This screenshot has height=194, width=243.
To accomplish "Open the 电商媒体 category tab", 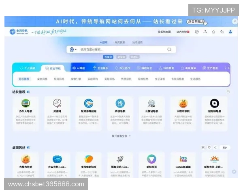I will tap(188, 68).
